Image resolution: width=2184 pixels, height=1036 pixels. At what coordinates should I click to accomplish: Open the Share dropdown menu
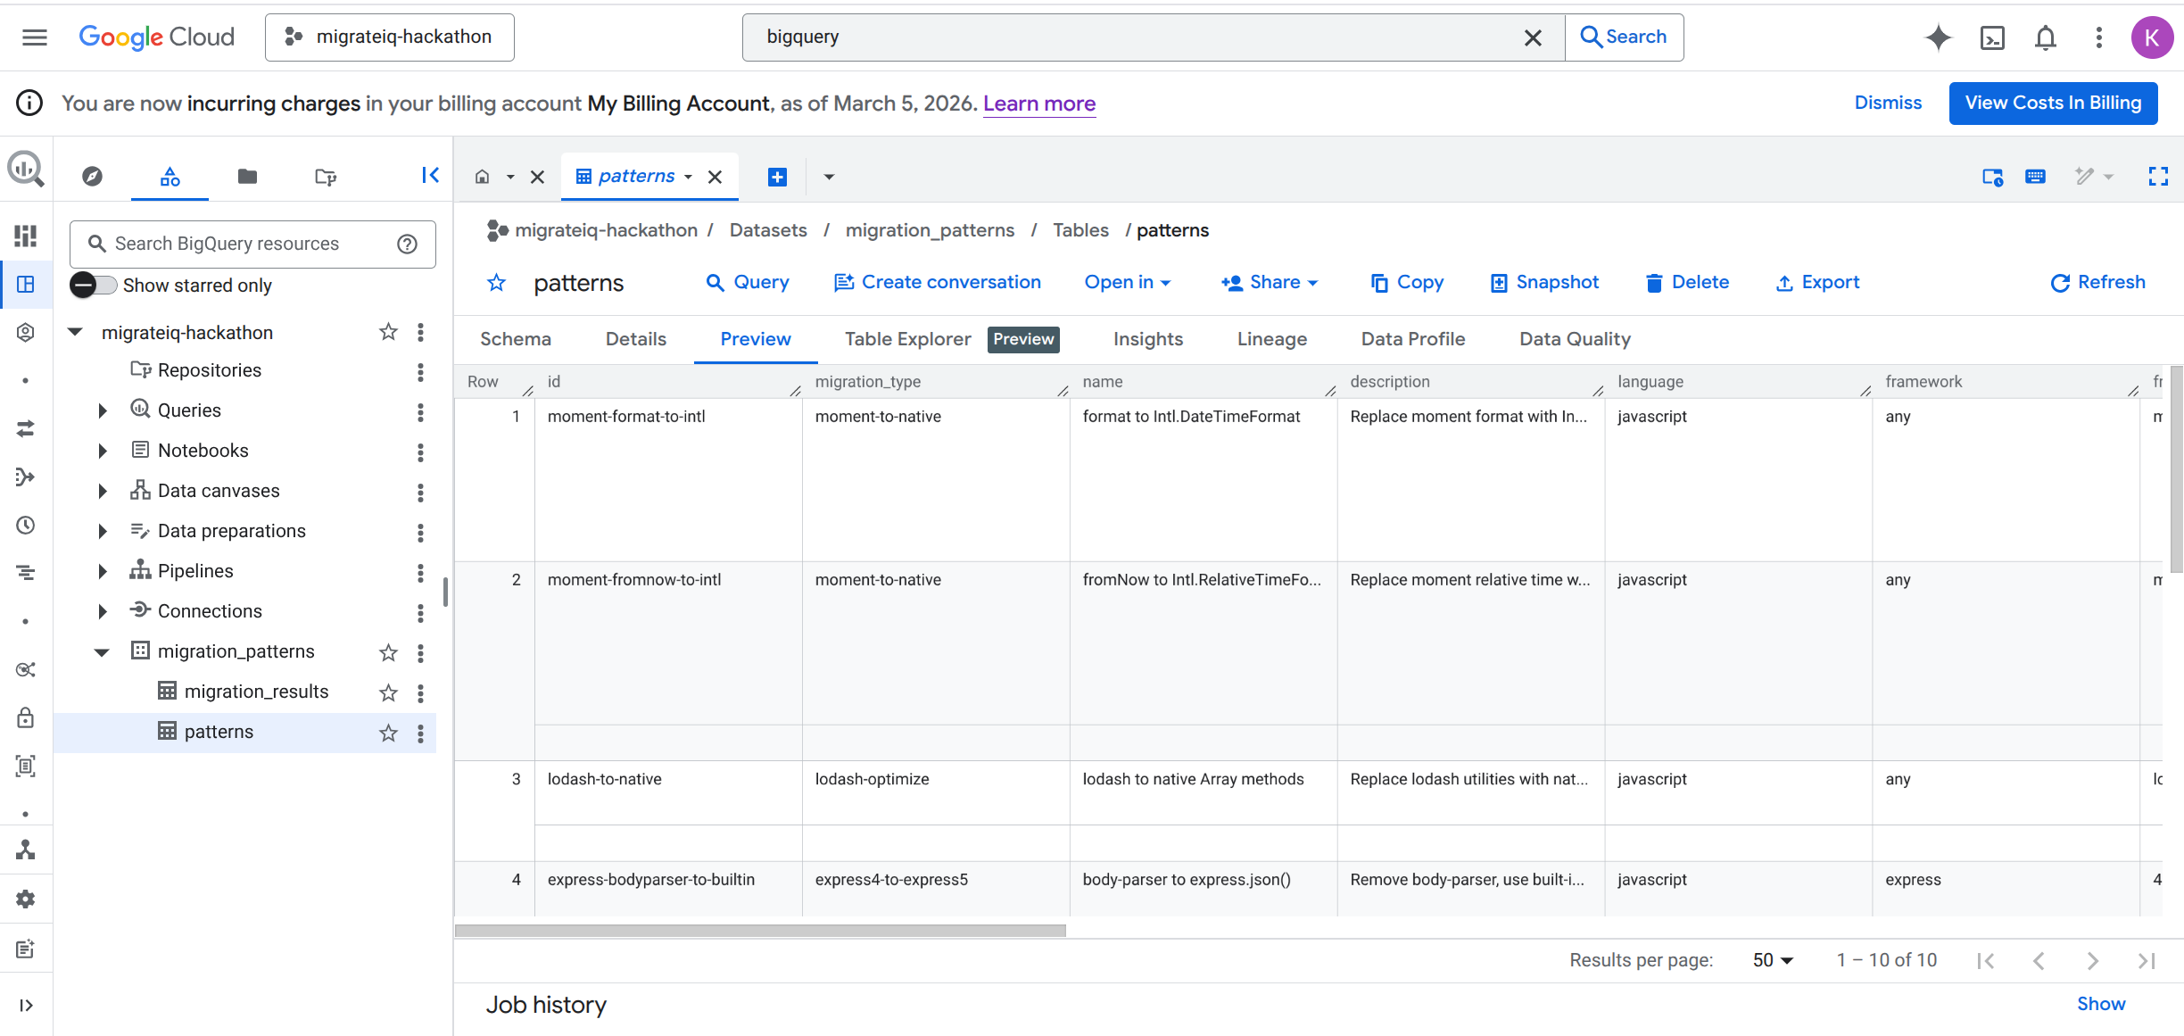coord(1270,283)
